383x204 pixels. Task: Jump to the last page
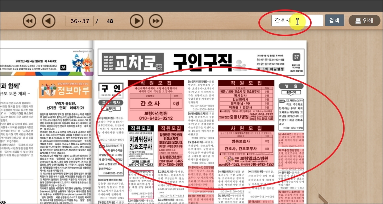pos(156,21)
